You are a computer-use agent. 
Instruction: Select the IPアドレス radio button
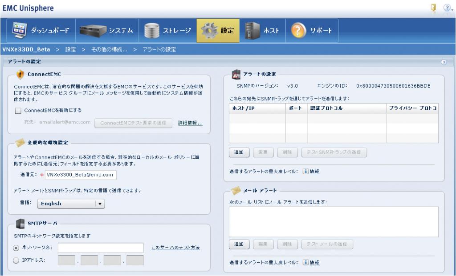[16, 260]
